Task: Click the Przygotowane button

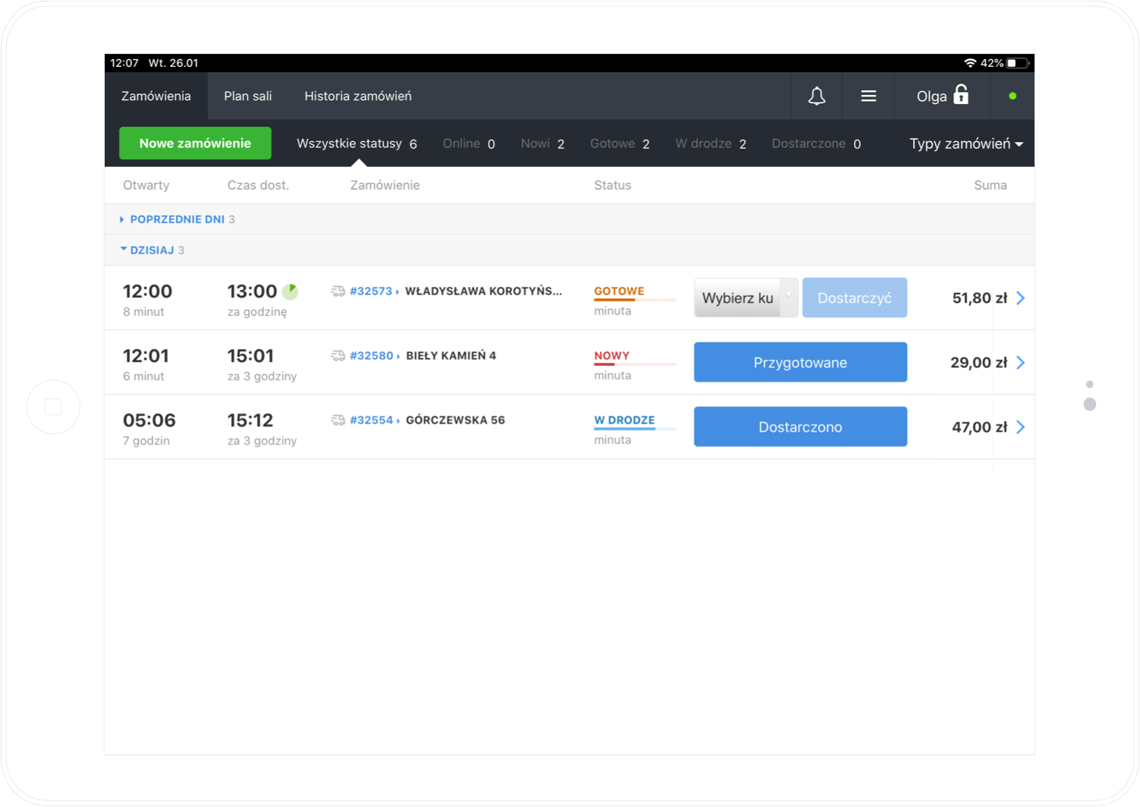Action: click(800, 363)
